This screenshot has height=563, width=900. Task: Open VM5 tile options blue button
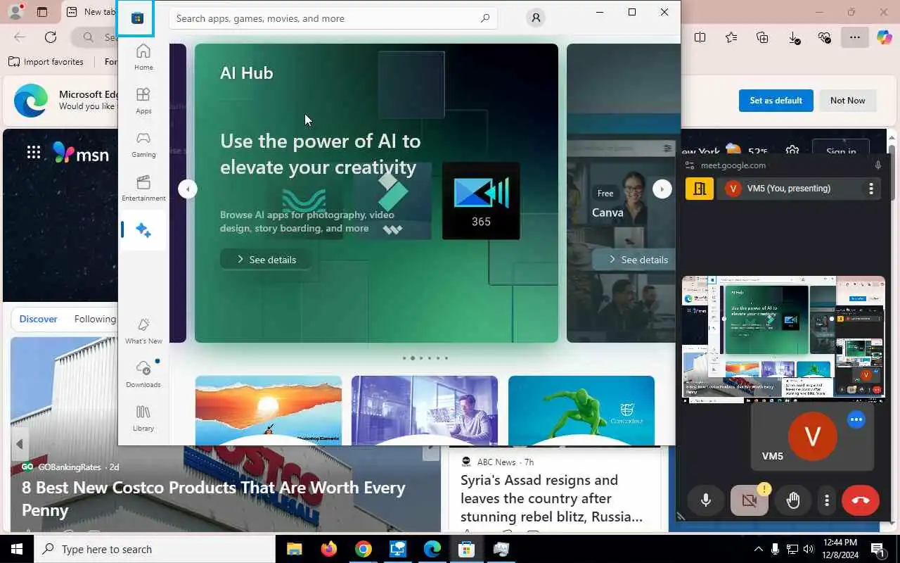coord(856,419)
